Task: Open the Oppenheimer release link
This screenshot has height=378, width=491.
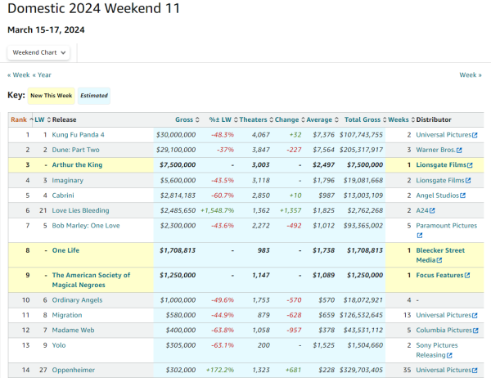Action: (x=74, y=370)
